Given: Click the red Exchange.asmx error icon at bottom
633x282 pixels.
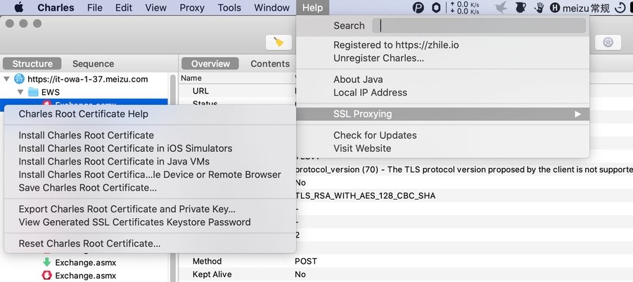Looking at the screenshot, I should (47, 275).
